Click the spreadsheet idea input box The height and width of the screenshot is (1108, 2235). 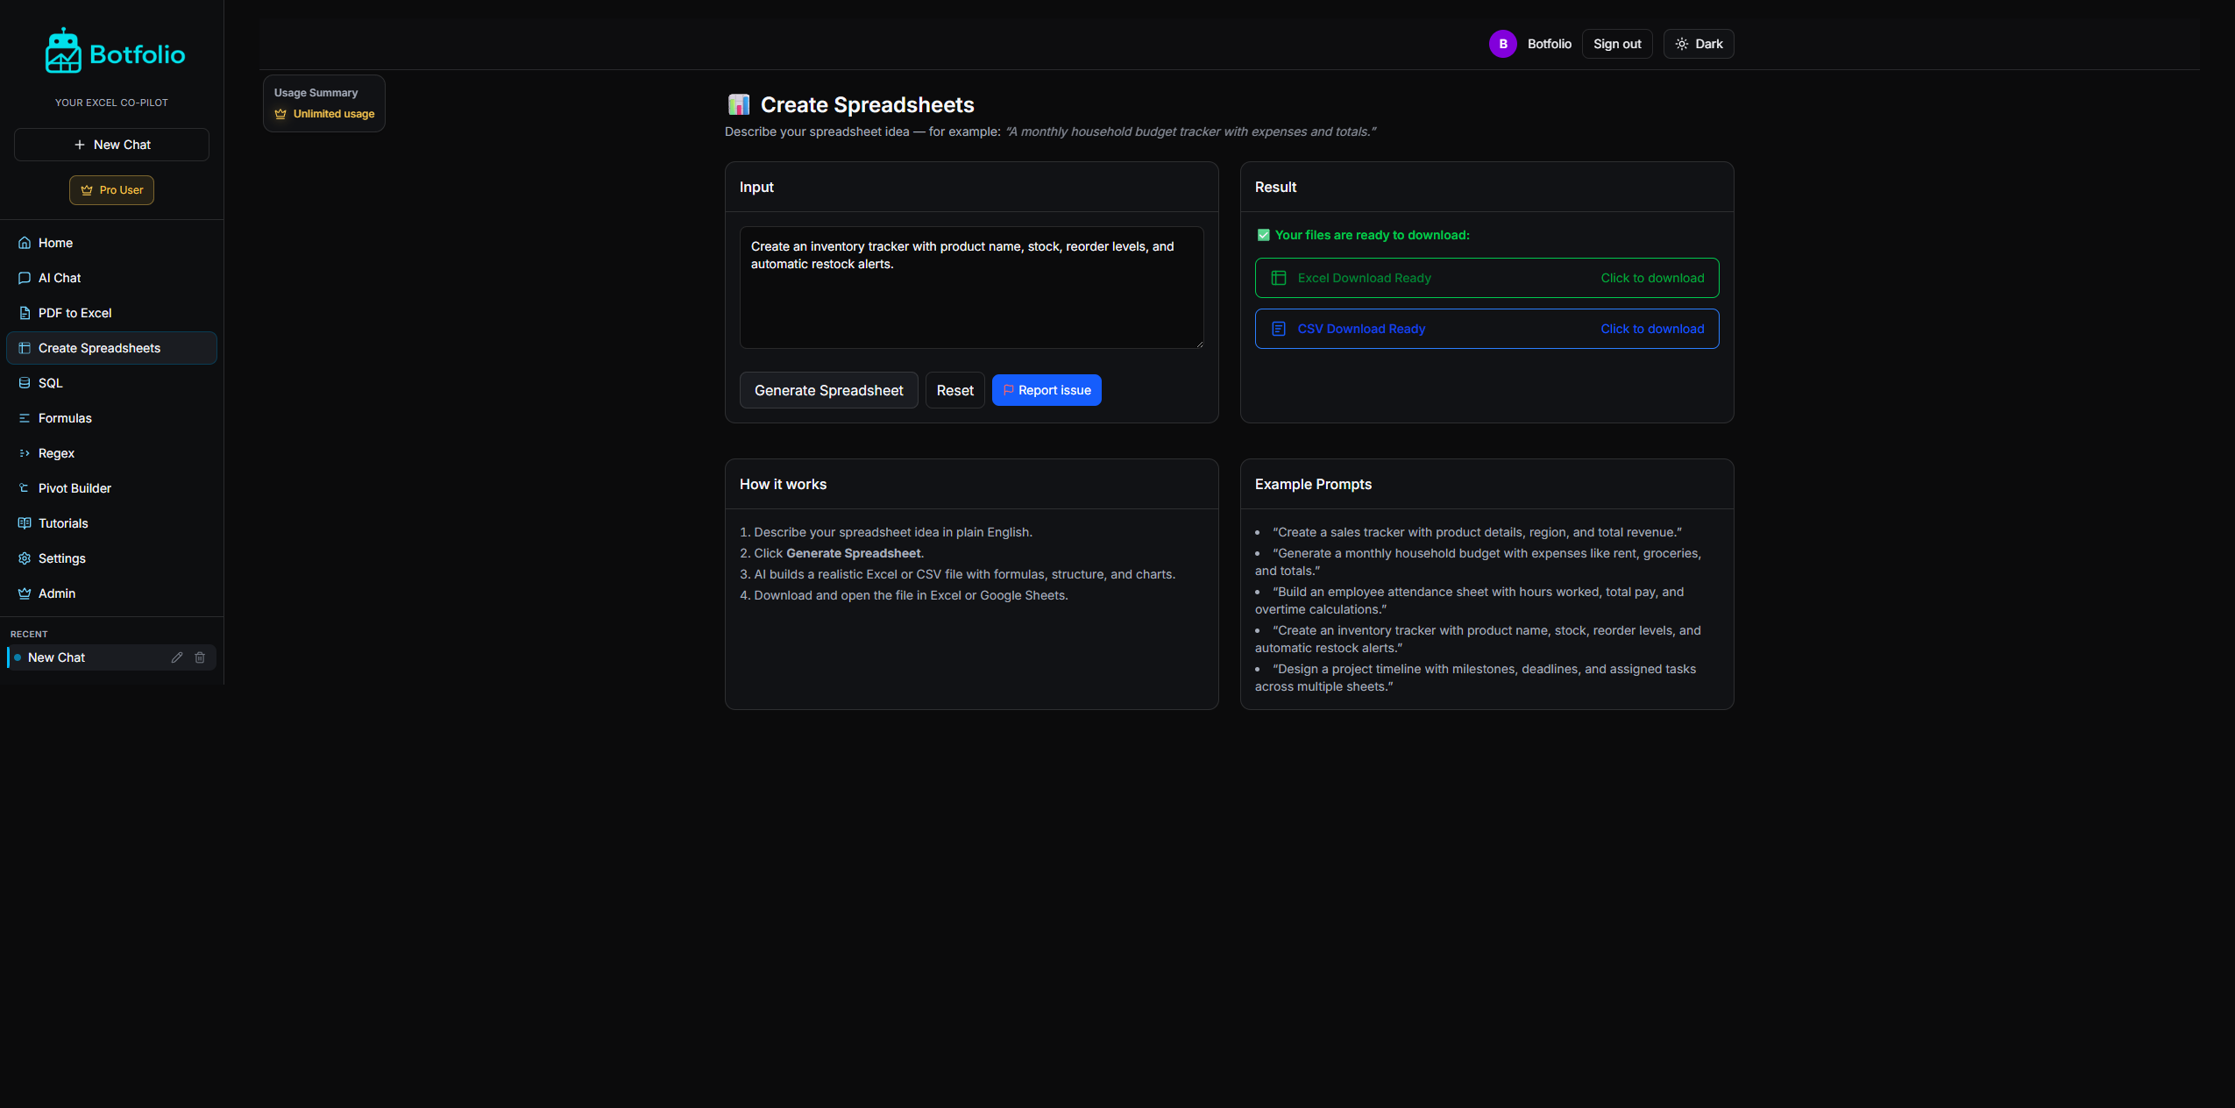[971, 288]
